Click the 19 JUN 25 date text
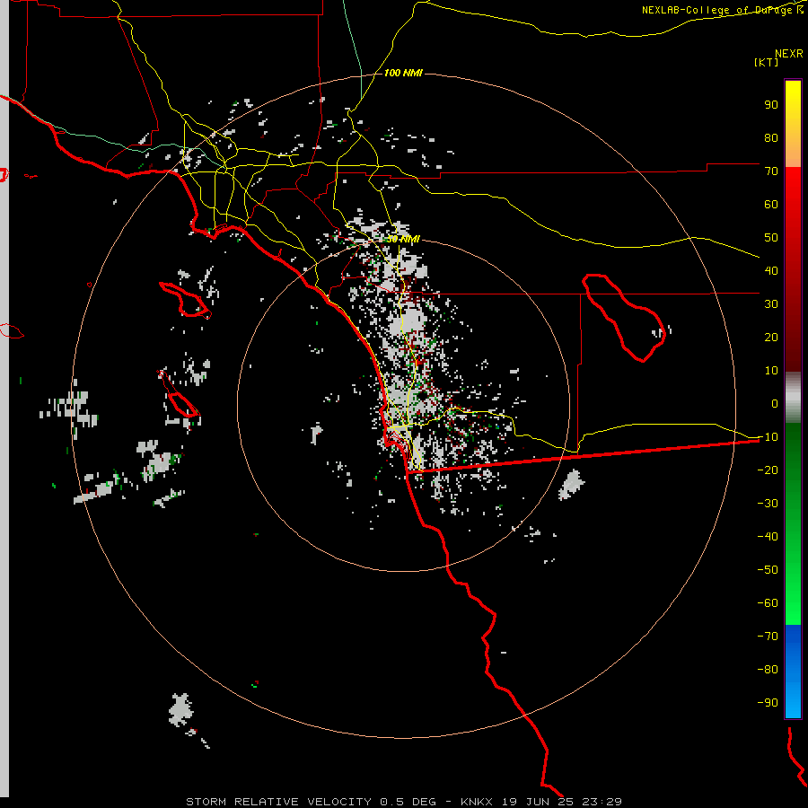The image size is (808, 808). [x=538, y=802]
